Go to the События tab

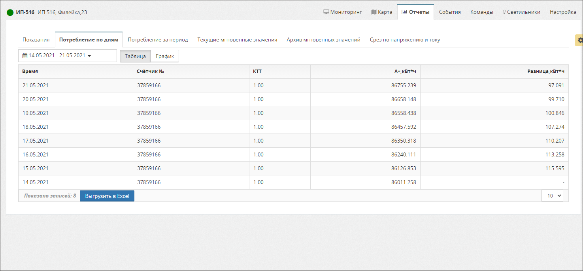pos(450,12)
